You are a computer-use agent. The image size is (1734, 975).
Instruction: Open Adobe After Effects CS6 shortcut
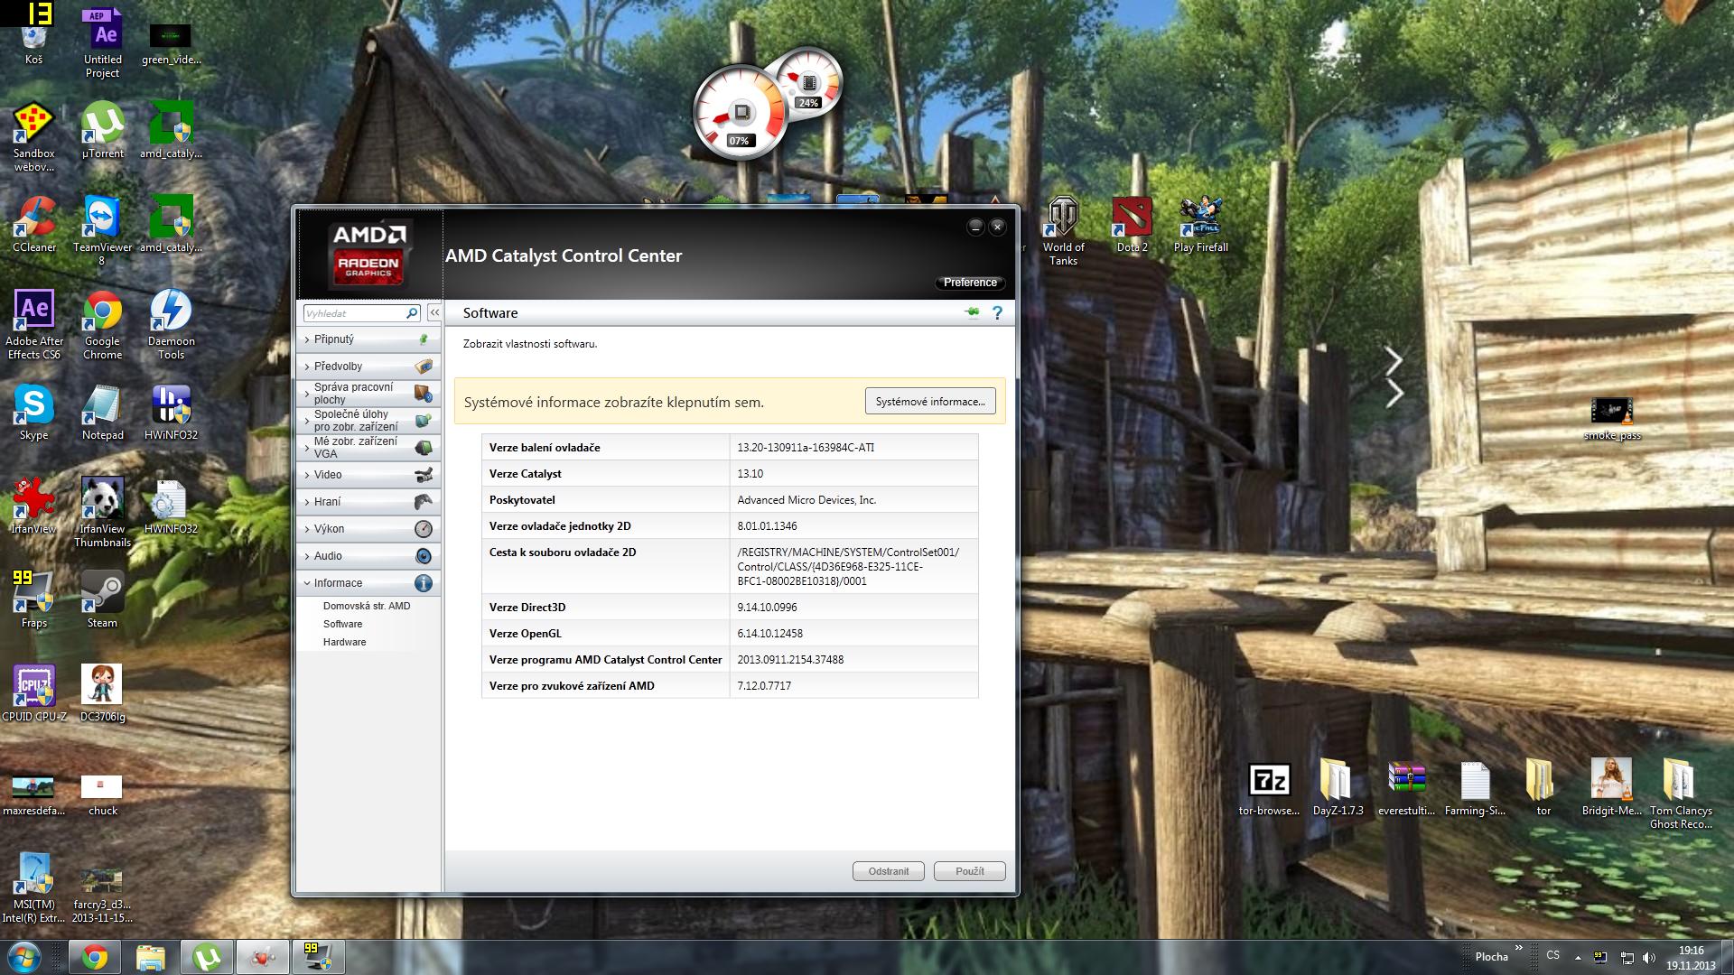pyautogui.click(x=34, y=324)
